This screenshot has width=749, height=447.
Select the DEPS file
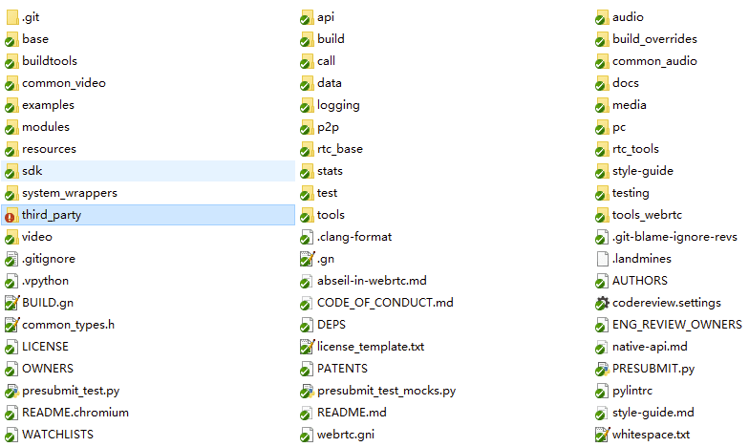(x=332, y=325)
